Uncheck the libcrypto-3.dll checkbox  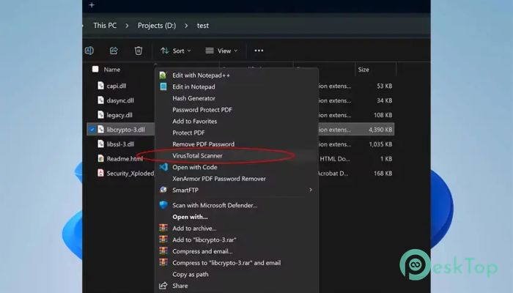pyautogui.click(x=92, y=130)
